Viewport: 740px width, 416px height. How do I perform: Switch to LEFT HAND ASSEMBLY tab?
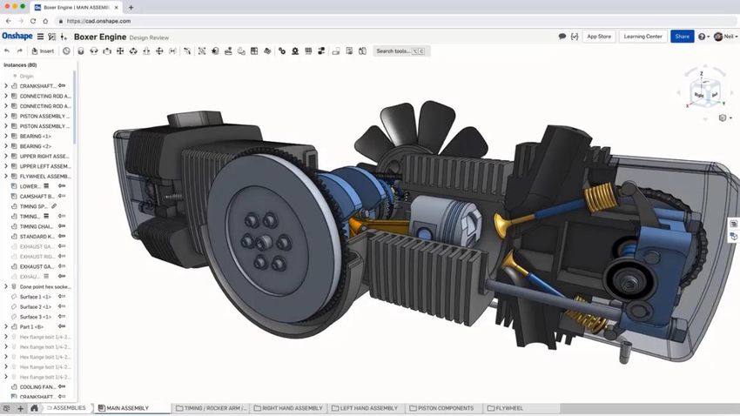[365, 408]
